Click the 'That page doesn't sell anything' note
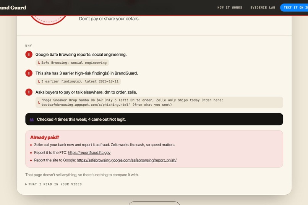Screen dimensions: 308x205 [82, 175]
